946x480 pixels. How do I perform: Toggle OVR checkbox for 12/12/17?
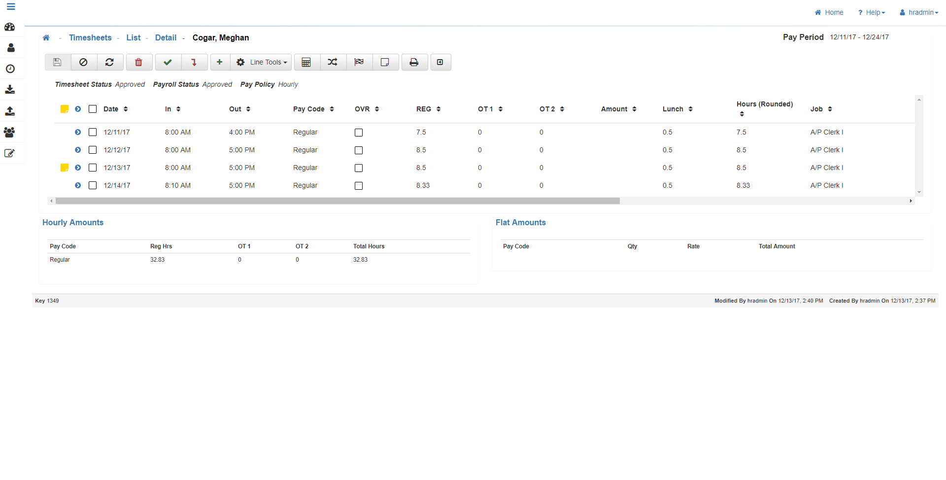tap(359, 150)
